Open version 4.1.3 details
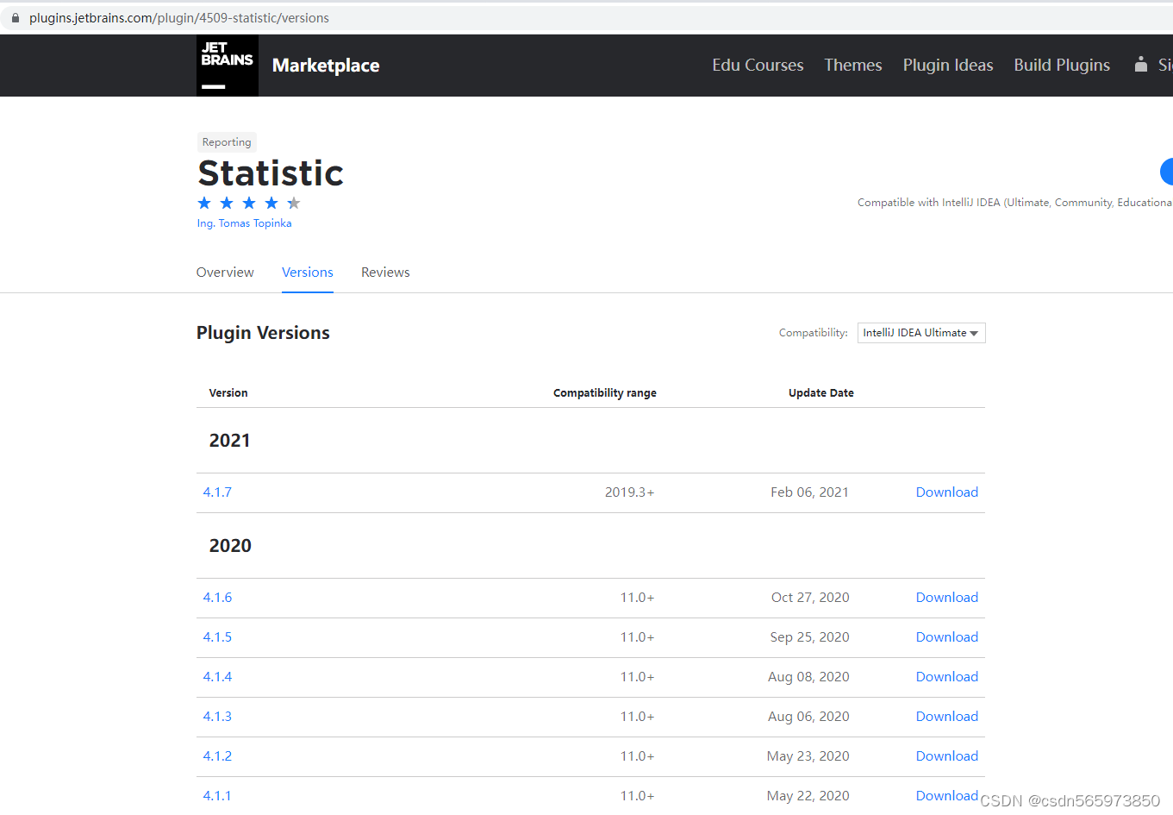The image size is (1173, 815). [217, 717]
